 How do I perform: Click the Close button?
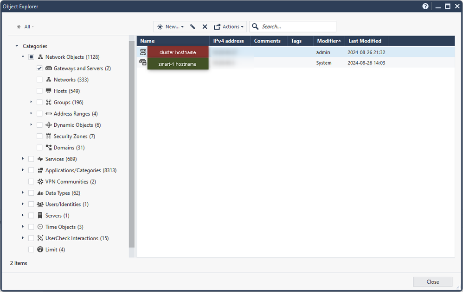(x=432, y=281)
